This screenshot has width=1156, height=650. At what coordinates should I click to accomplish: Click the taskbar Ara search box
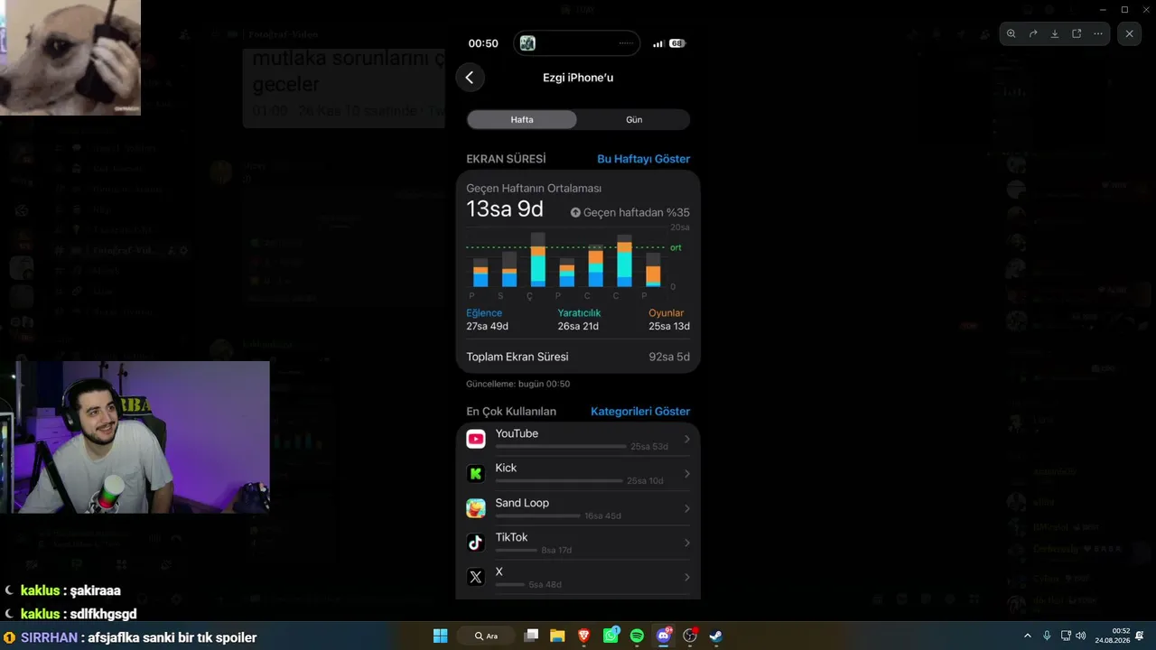488,636
